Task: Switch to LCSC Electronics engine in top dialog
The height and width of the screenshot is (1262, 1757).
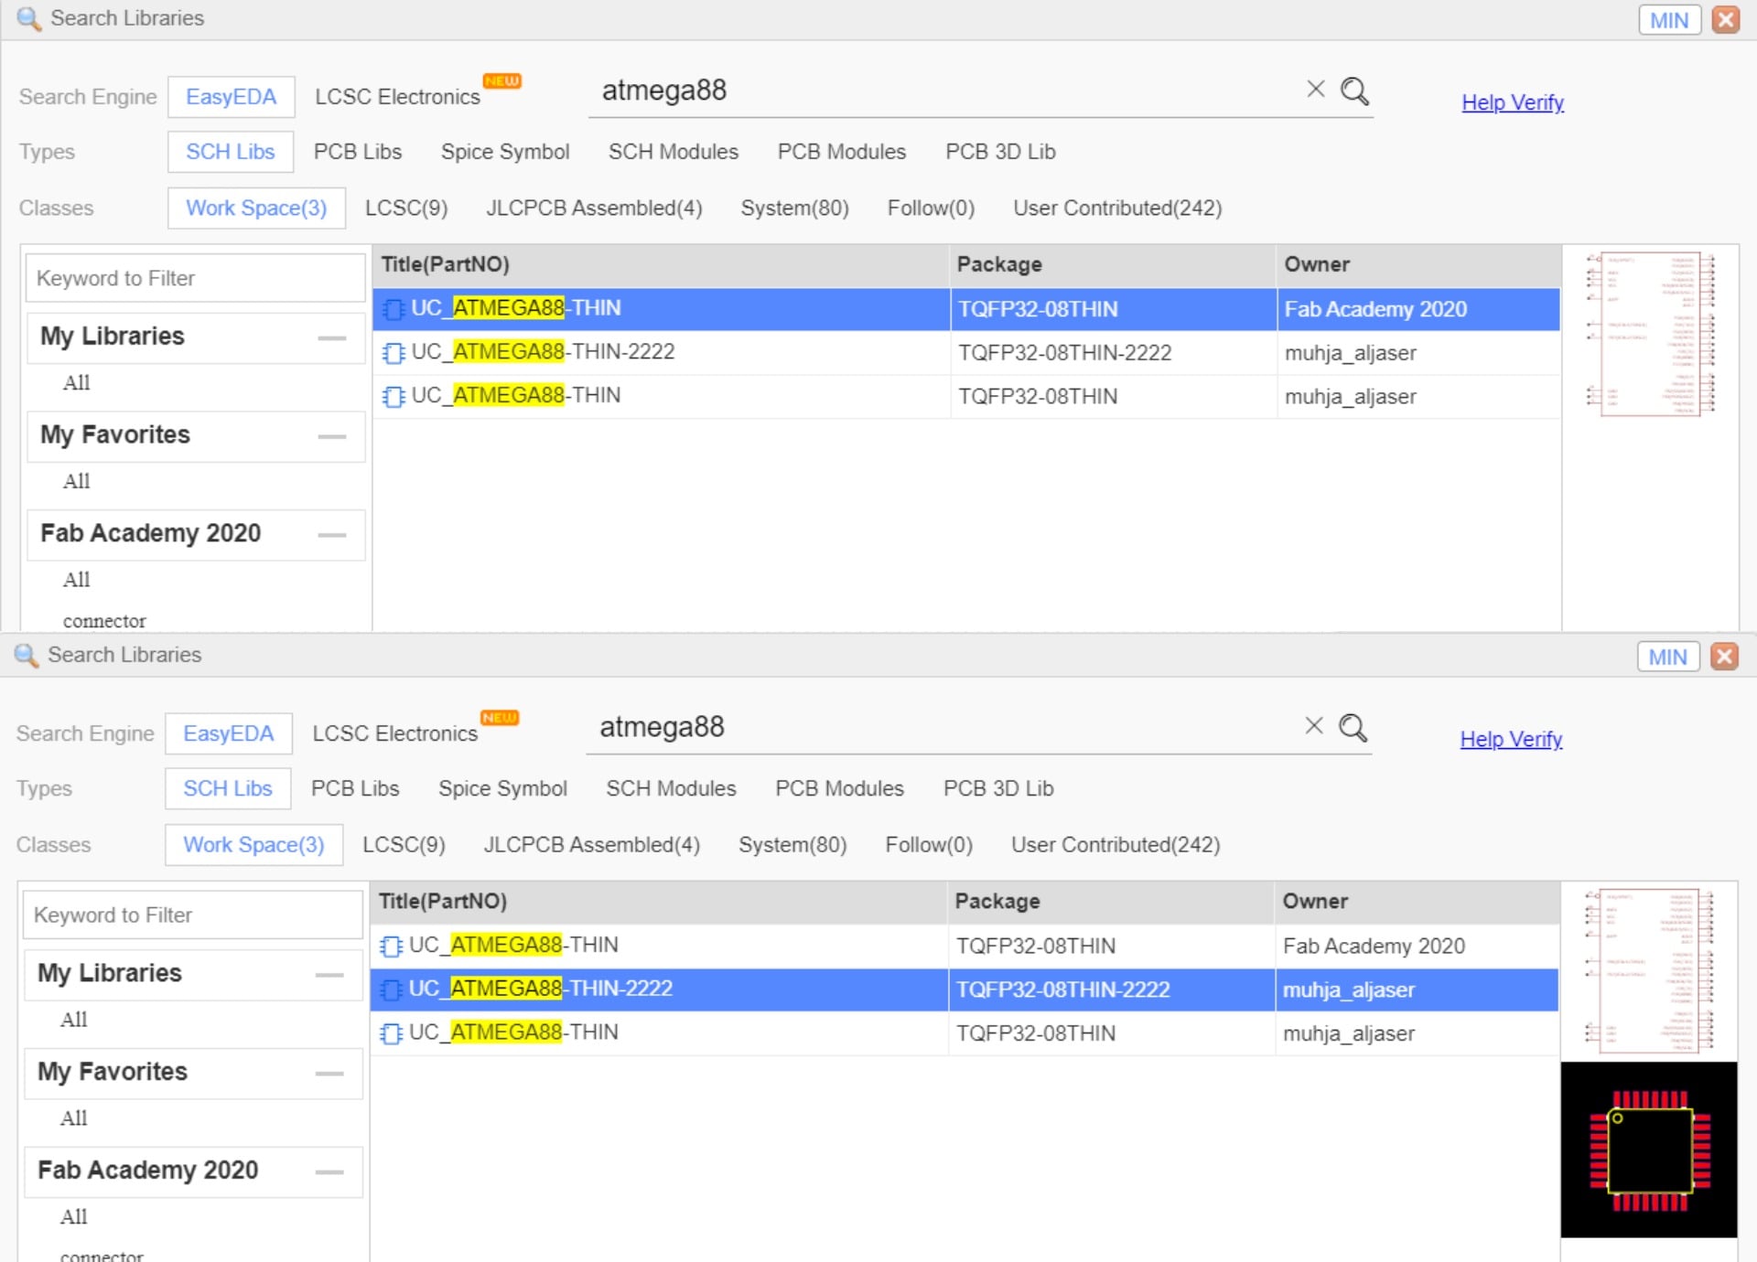Action: coord(397,97)
